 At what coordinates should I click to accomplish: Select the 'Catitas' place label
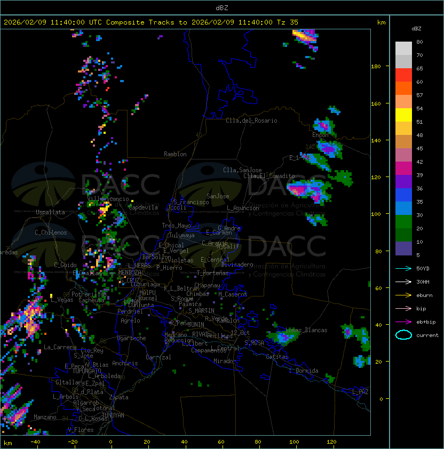point(277,357)
